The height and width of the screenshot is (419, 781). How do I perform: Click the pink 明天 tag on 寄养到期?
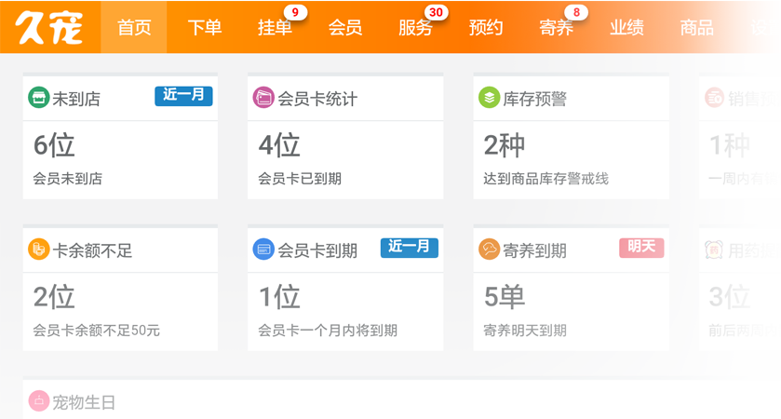641,248
